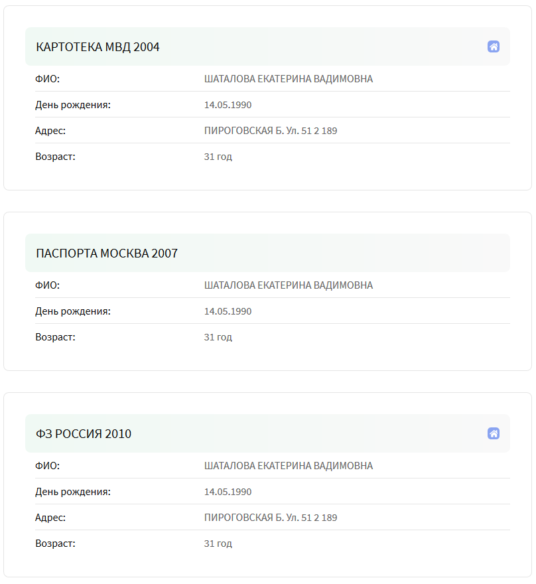536x584 pixels.
Task: Click the home icon in ФЗ РОССИЯ 2010 header
Action: pyautogui.click(x=493, y=433)
